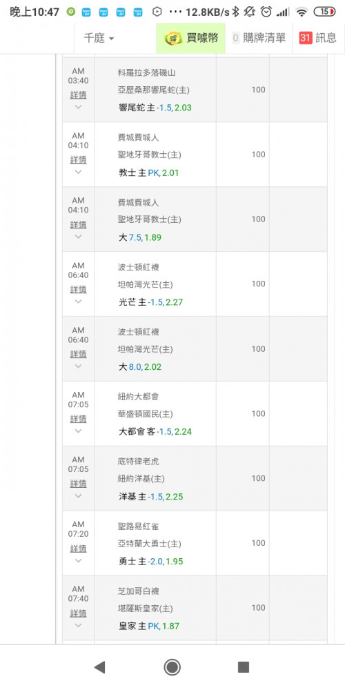
Task: Tap the Android home circle button
Action: point(172,667)
